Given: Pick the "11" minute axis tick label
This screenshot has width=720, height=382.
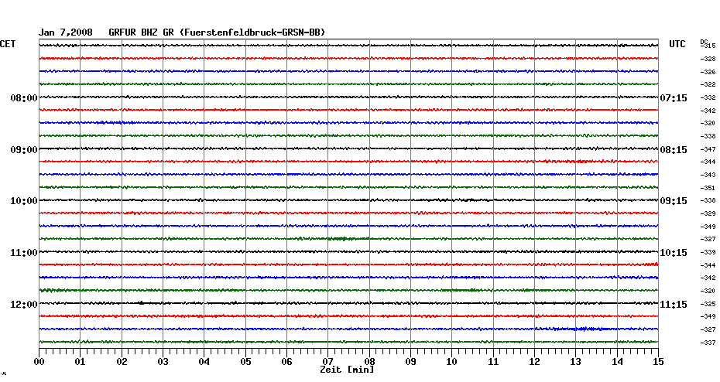Looking at the screenshot, I should (493, 362).
